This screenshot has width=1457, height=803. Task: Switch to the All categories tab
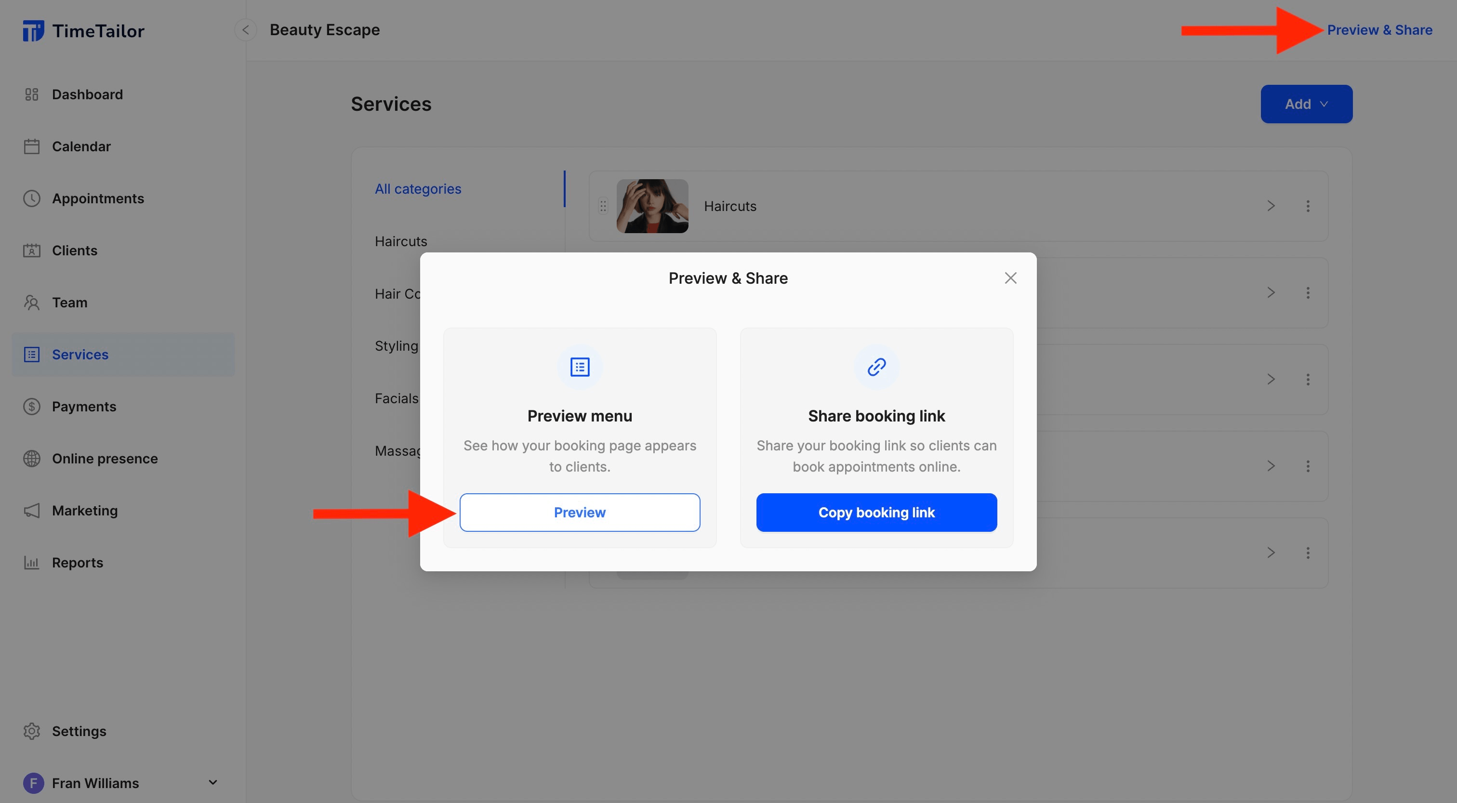click(x=418, y=188)
